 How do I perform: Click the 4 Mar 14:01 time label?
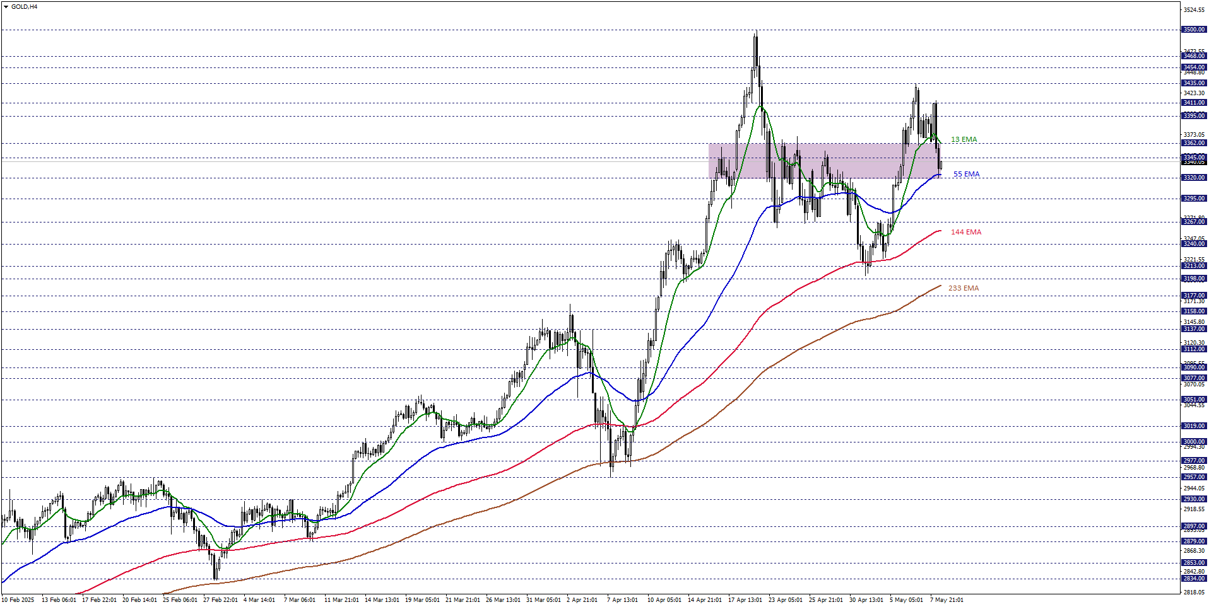pyautogui.click(x=259, y=600)
